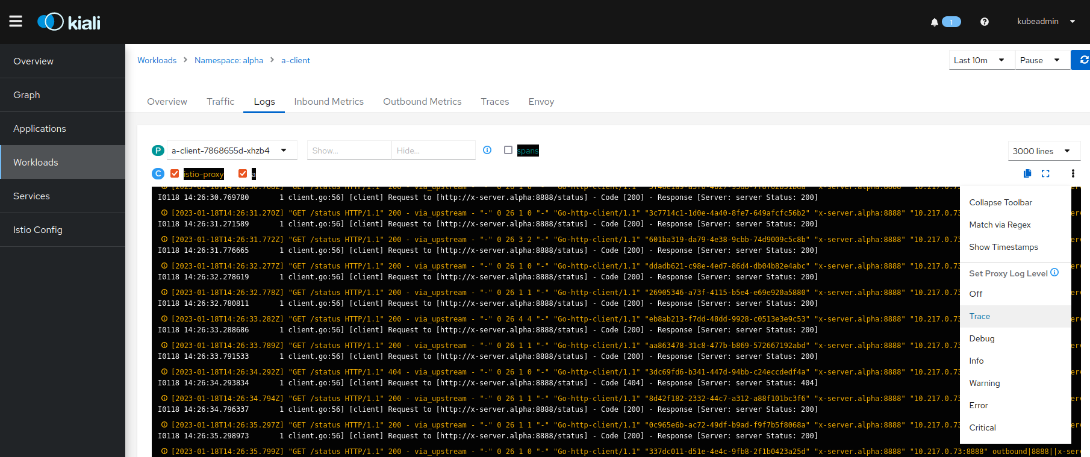Click the log filter info icon
Image resolution: width=1090 pixels, height=457 pixels.
(487, 150)
